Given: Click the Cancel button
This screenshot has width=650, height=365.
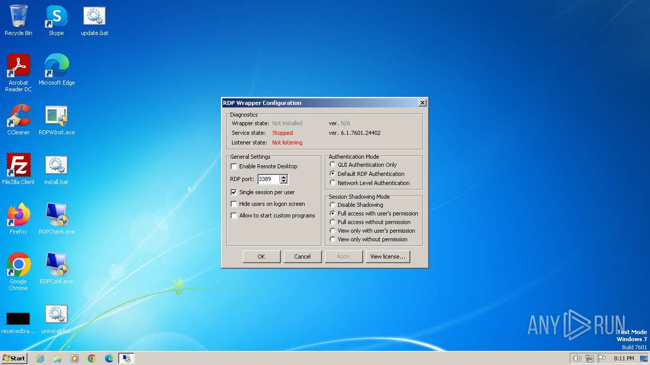Looking at the screenshot, I should point(303,257).
